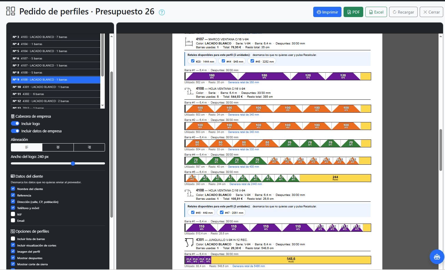Image resolution: width=445 pixels, height=270 pixels.
Task: Click the help question mark icon
Action: pyautogui.click(x=162, y=12)
